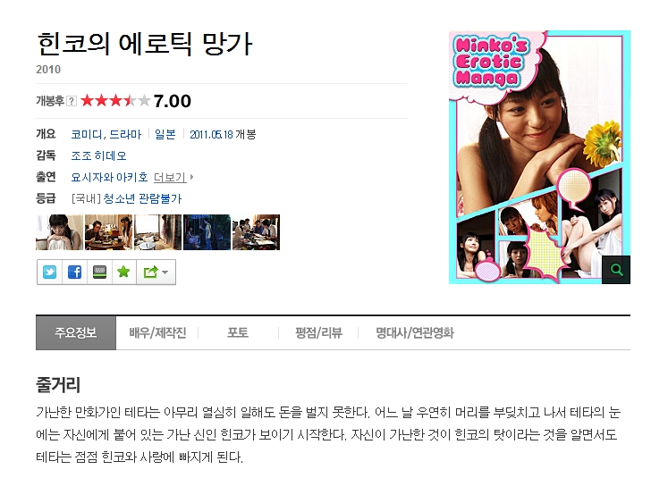The width and height of the screenshot is (651, 478).
Task: Go to the 평점/리뷰 tab
Action: click(318, 332)
